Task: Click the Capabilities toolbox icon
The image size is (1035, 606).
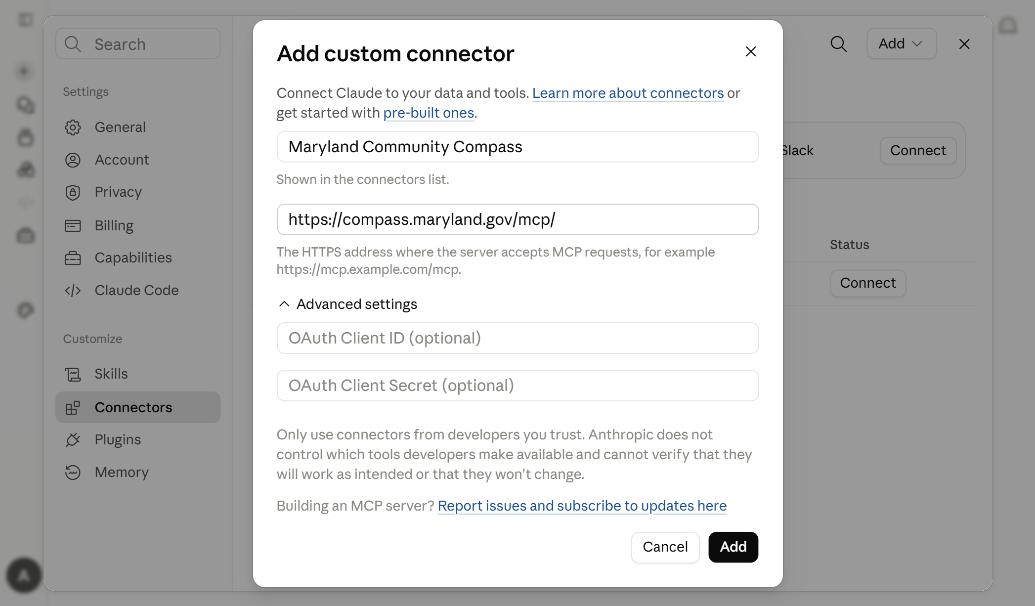Action: [x=73, y=258]
